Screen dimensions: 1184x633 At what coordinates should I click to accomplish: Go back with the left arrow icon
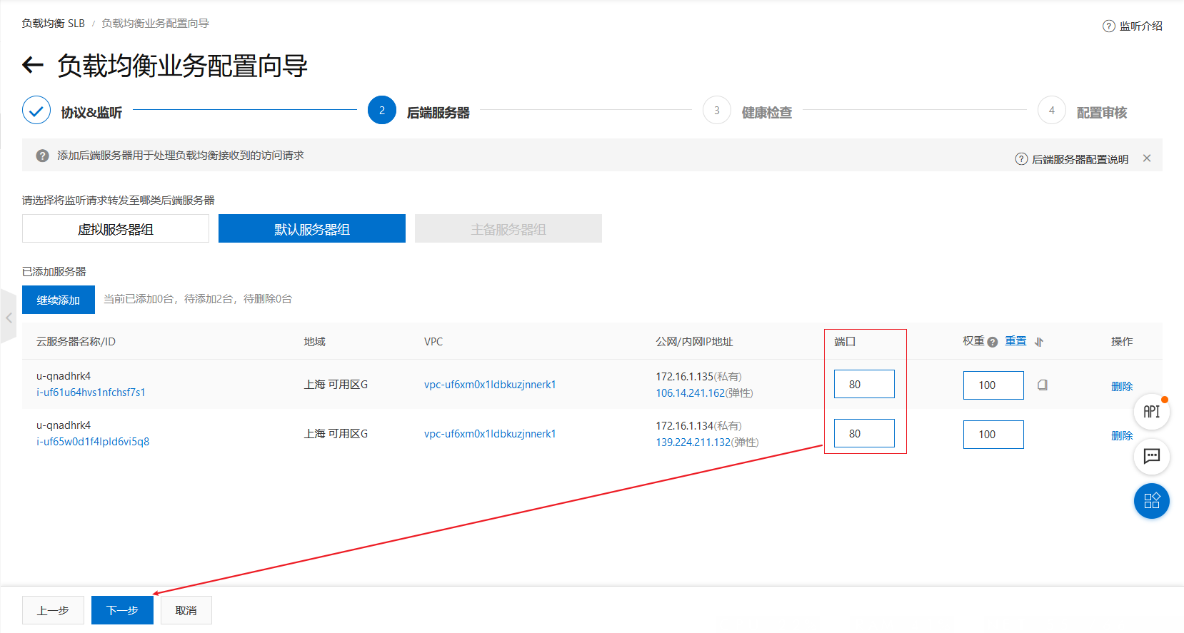[33, 66]
